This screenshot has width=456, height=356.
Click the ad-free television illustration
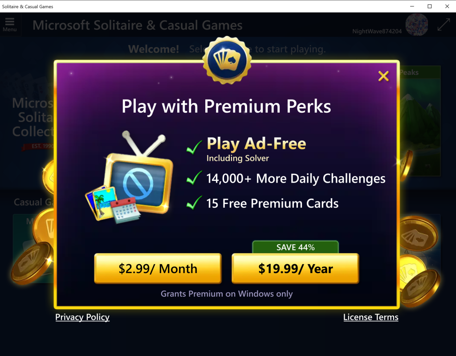pos(139,172)
